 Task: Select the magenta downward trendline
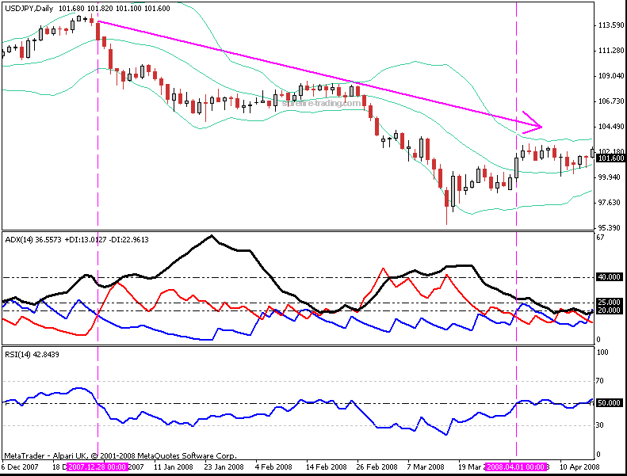pos(320,74)
